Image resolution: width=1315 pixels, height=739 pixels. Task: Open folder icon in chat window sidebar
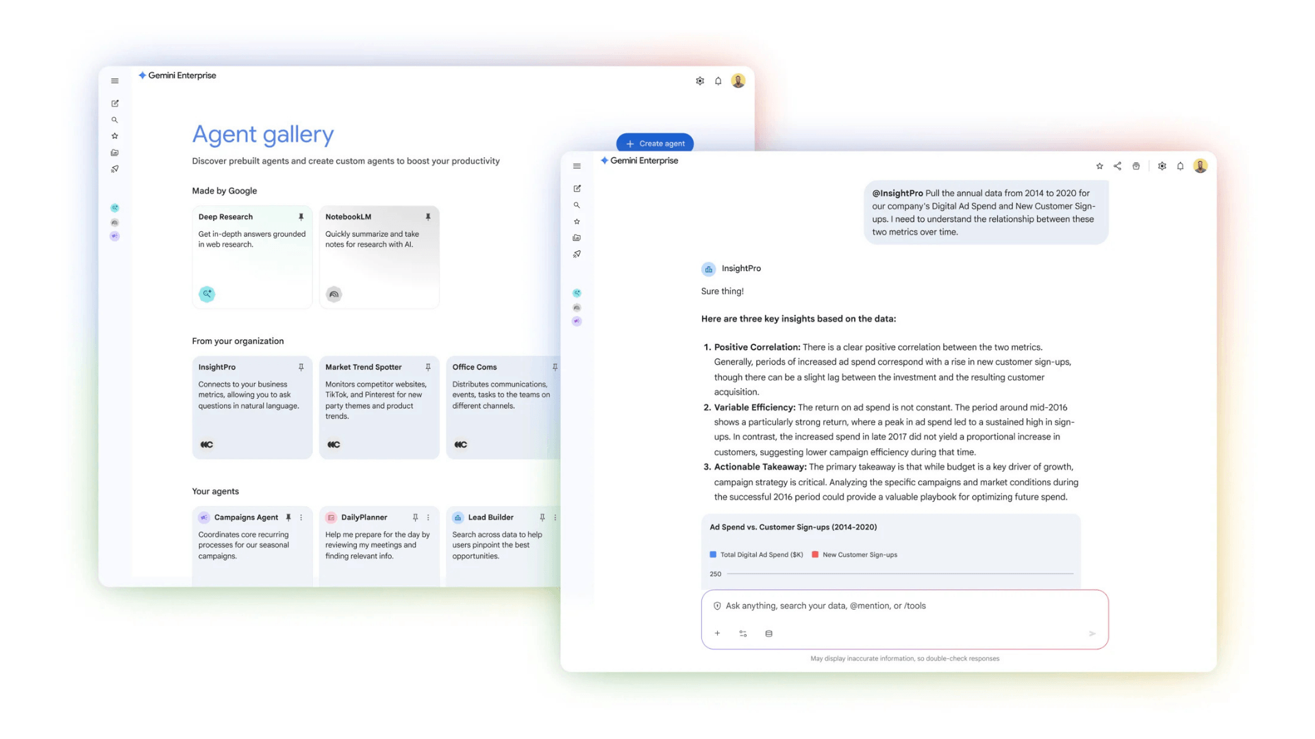click(577, 238)
